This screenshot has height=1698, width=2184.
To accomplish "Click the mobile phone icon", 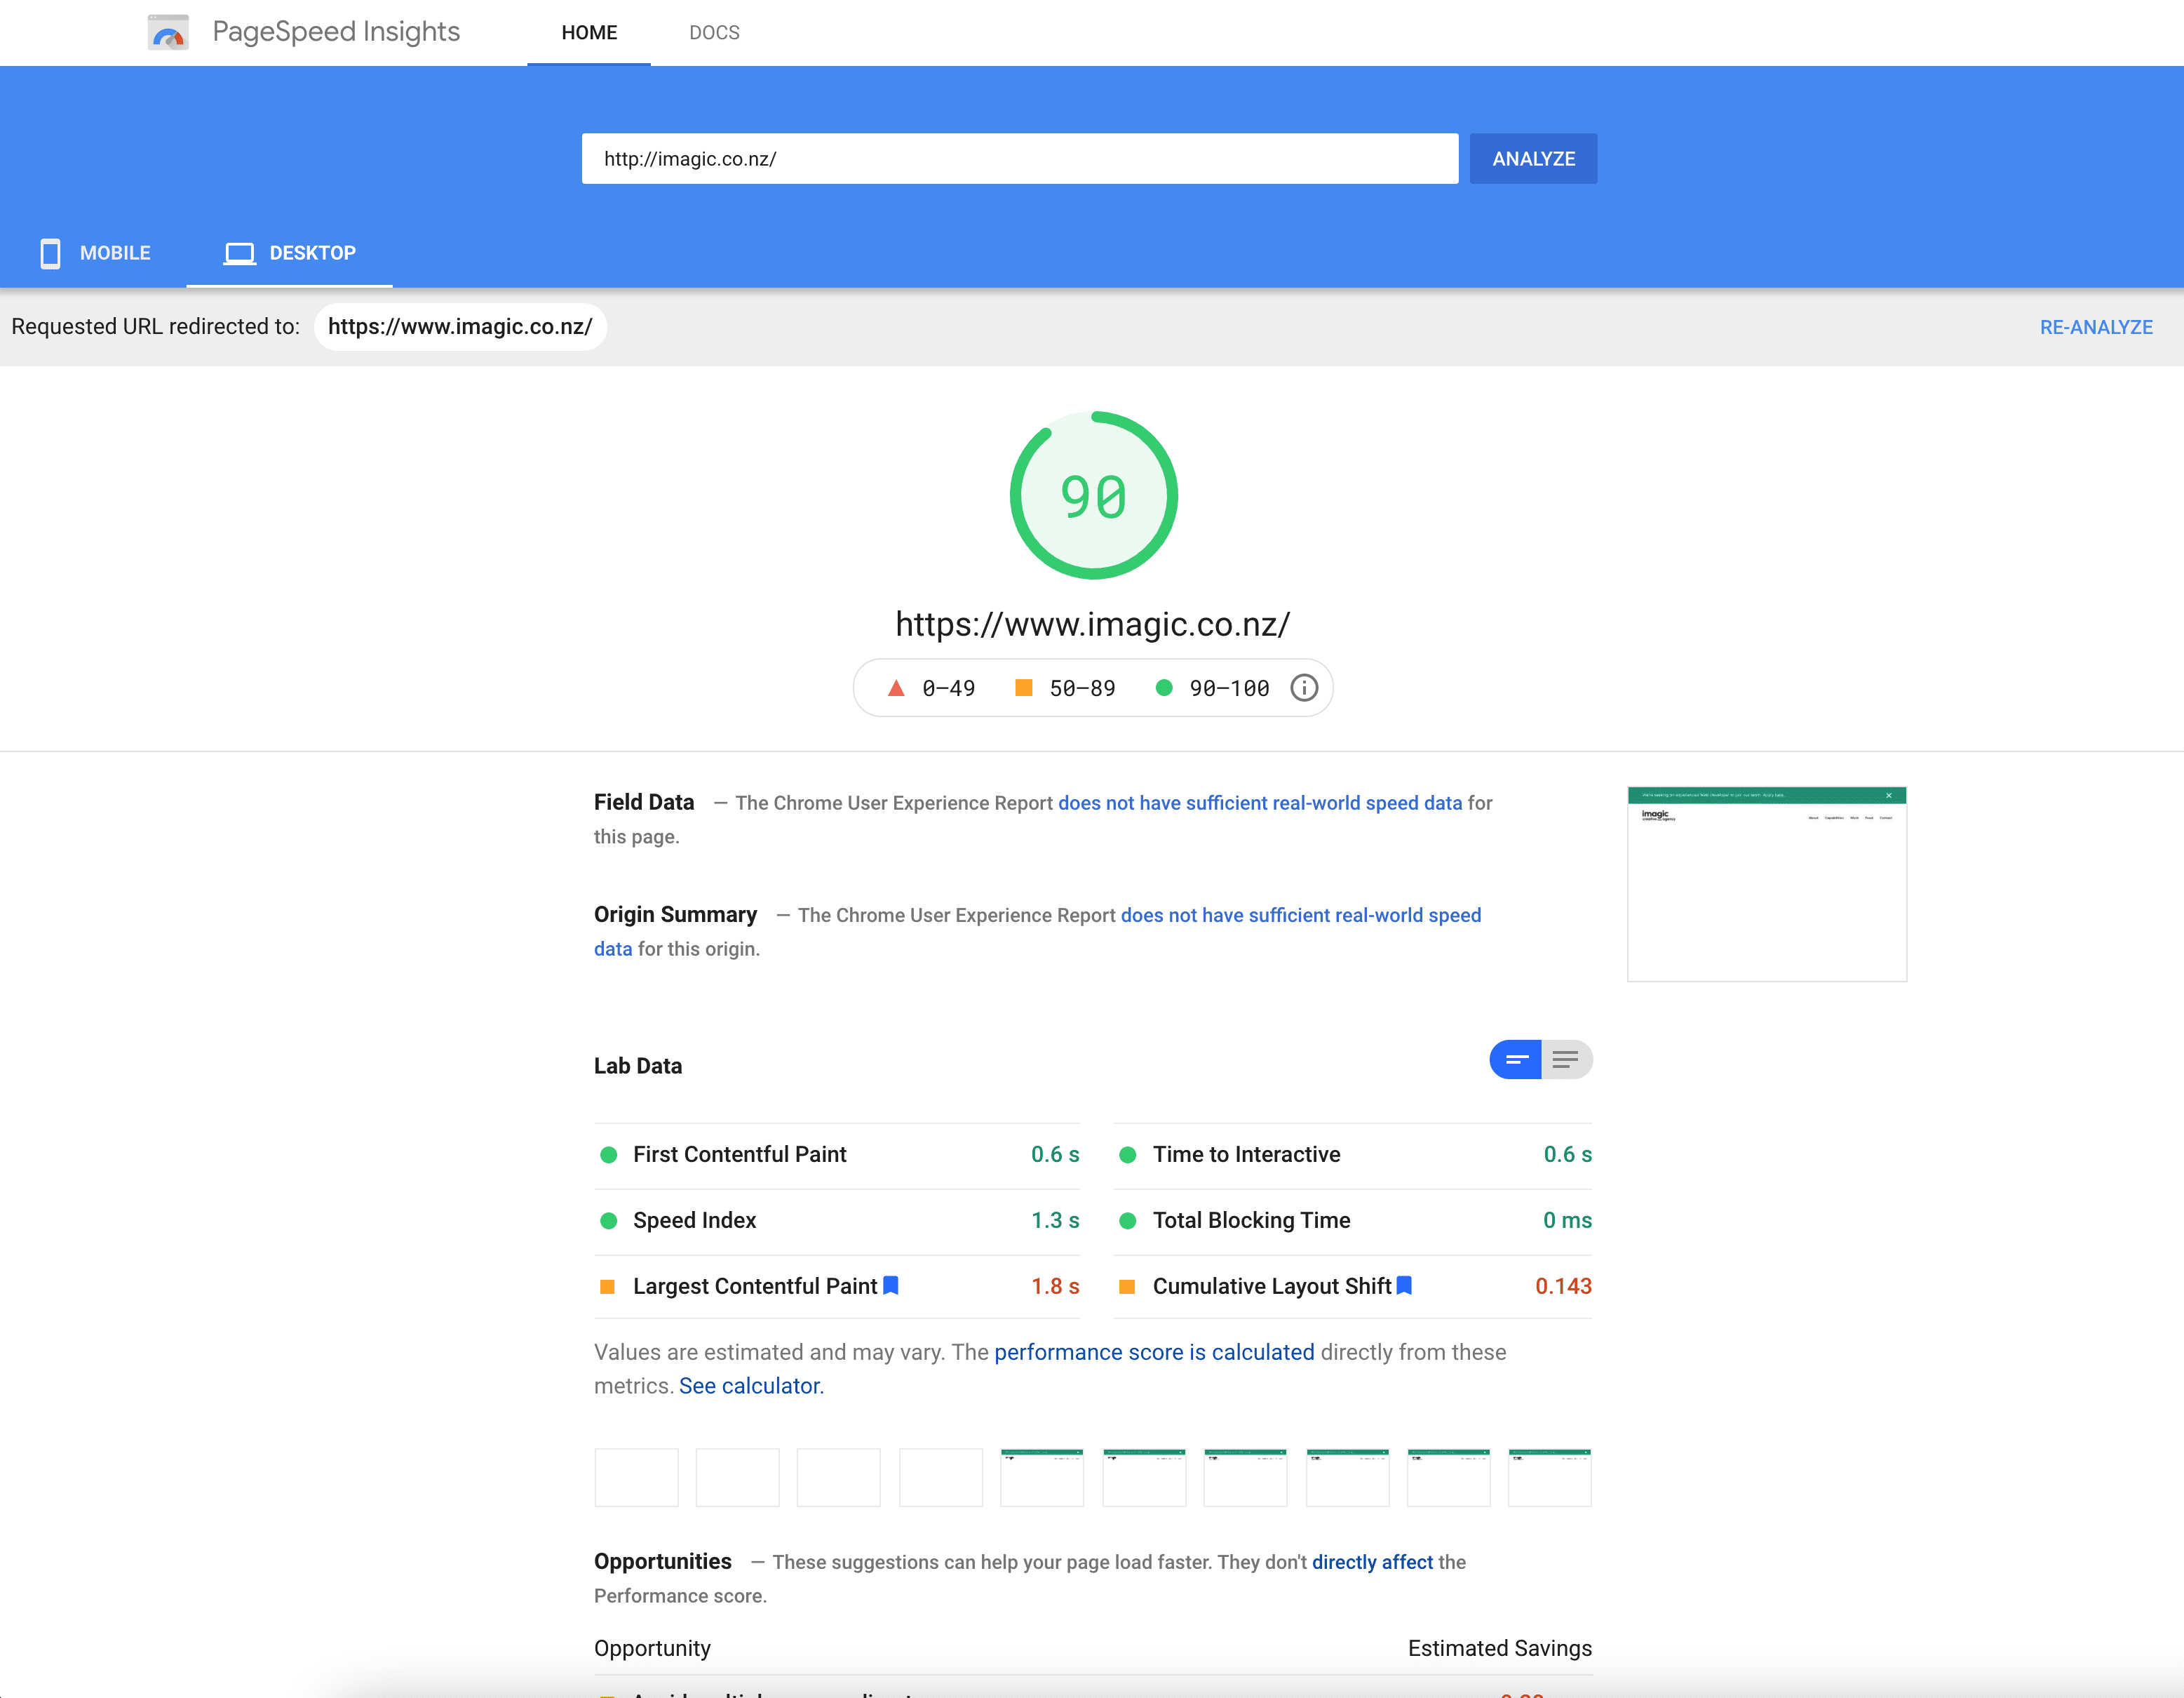I will [x=50, y=253].
